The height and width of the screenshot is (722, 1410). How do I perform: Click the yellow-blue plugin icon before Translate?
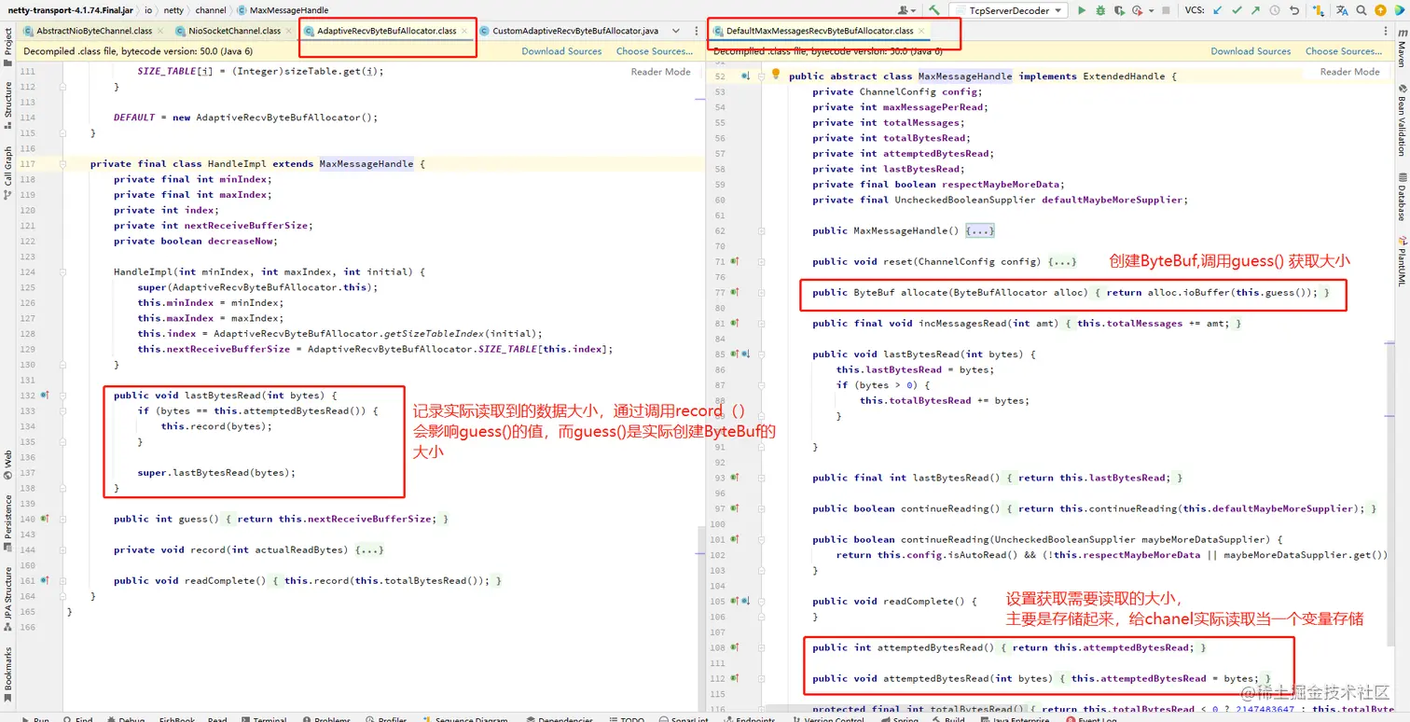[x=1318, y=10]
